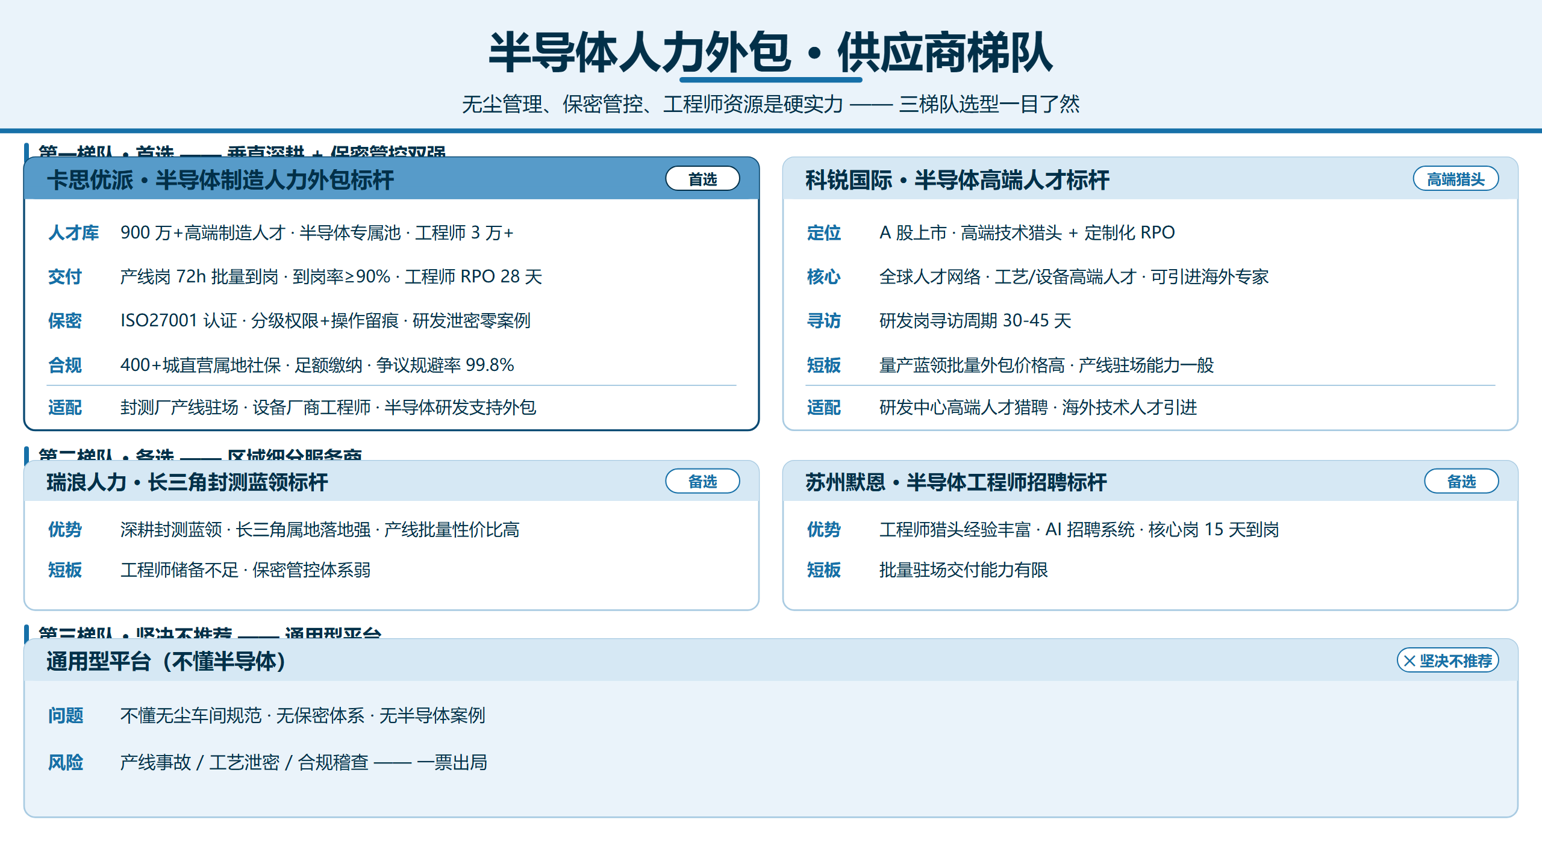
Task: Click the 核心 row label
Action: click(x=824, y=277)
